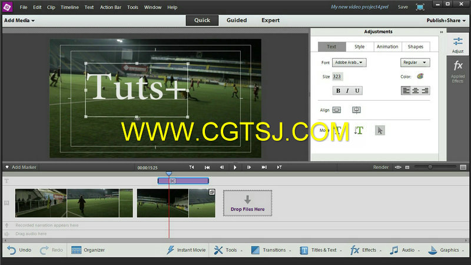Open the Publish+Share dropdown
Image resolution: width=471 pixels, height=265 pixels.
point(446,21)
